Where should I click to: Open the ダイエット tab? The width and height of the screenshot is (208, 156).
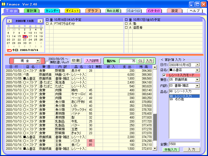coord(73,11)
